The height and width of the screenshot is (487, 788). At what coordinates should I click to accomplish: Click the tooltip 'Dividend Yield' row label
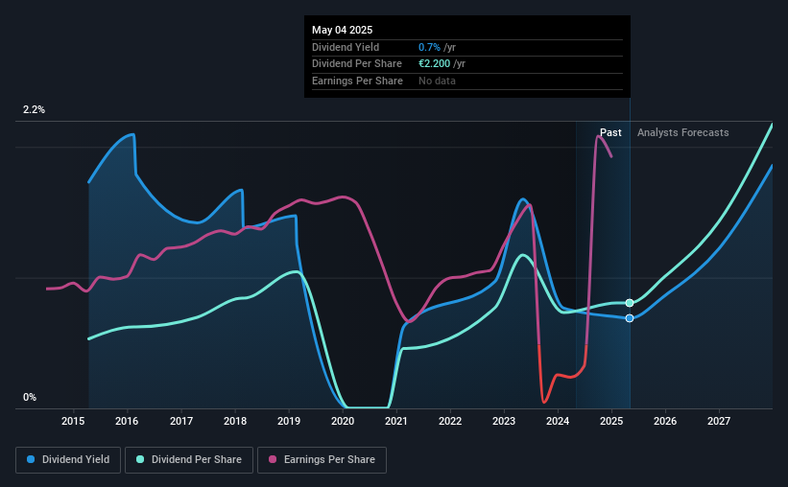(x=346, y=47)
